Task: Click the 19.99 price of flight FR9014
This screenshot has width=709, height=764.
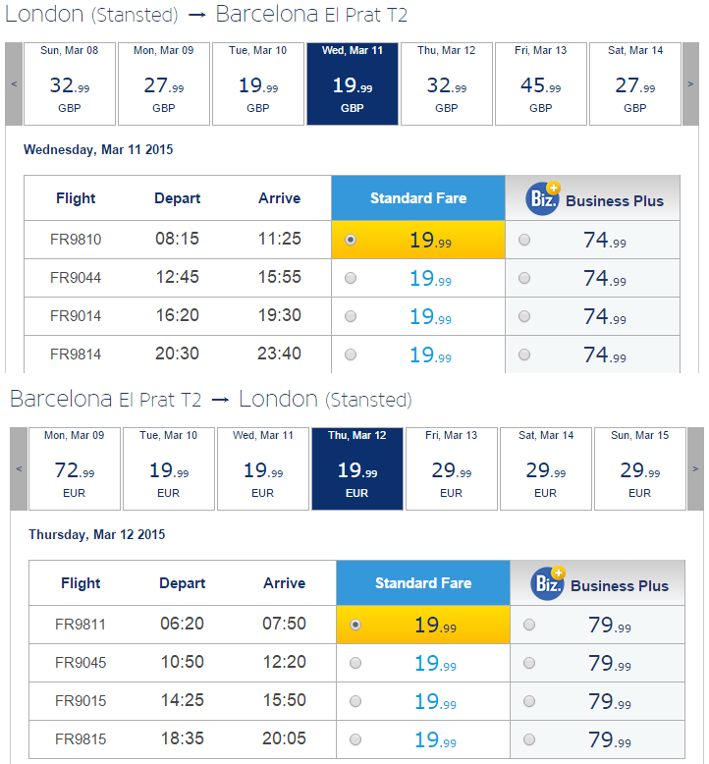Action: 430,317
